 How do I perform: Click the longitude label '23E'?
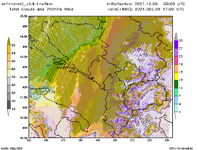coord(167,140)
